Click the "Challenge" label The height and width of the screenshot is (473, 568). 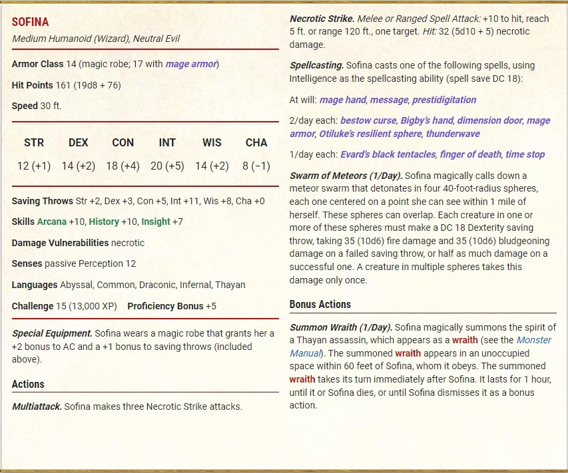[33, 306]
